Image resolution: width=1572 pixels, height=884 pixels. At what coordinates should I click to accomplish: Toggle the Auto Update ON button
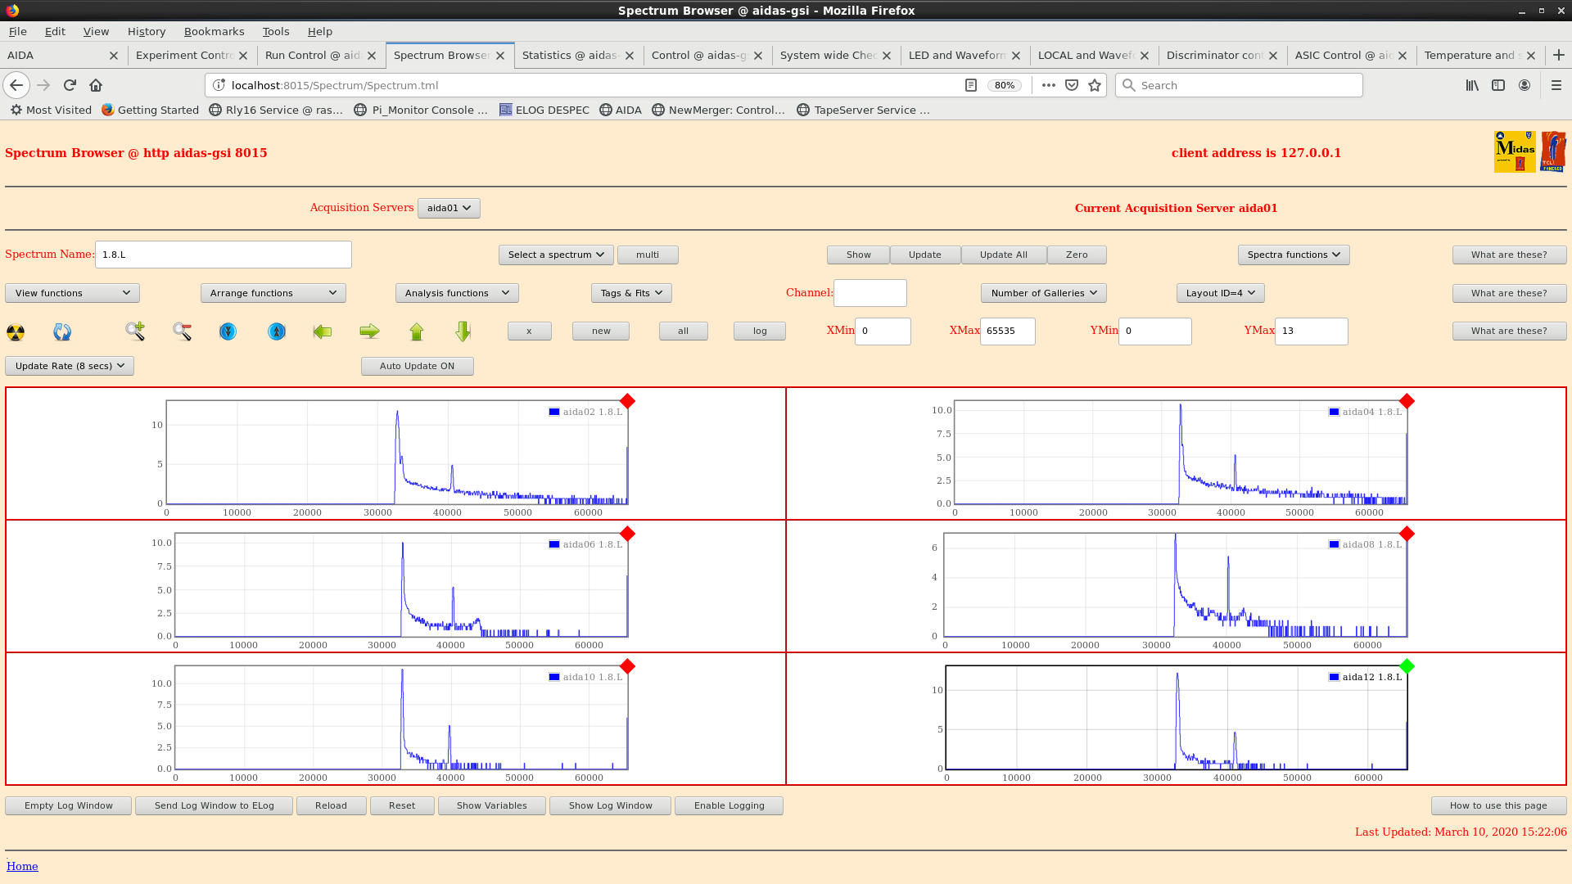[417, 366]
